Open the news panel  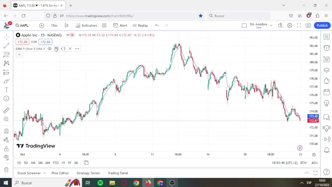pyautogui.click(x=327, y=59)
